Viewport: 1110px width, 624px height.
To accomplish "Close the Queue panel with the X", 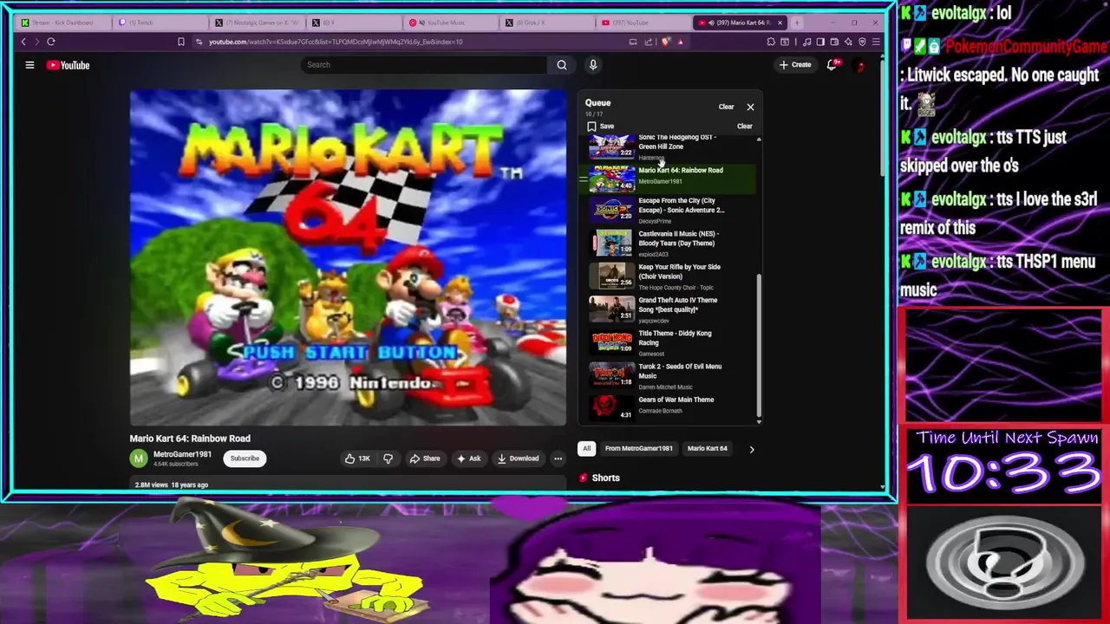I will coord(750,107).
